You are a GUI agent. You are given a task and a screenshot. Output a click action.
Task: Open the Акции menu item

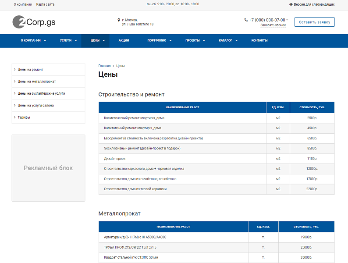tap(124, 41)
